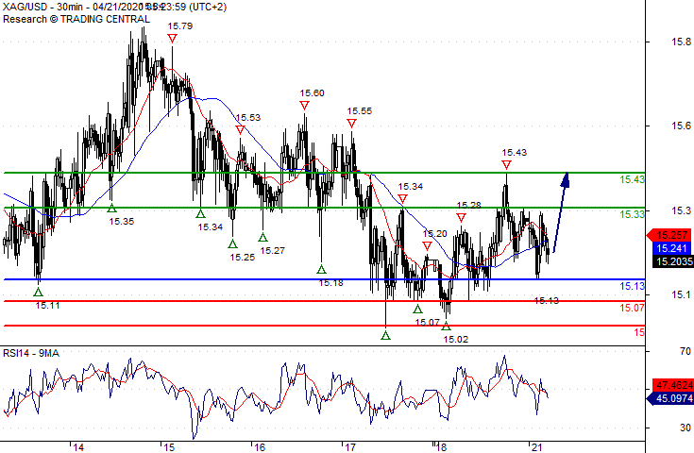This screenshot has height=453, width=694.
Task: Click the green up-triangle above the 15.11 low
Action: point(38,292)
